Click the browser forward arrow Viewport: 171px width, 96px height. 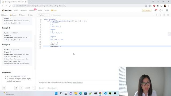point(6,6)
